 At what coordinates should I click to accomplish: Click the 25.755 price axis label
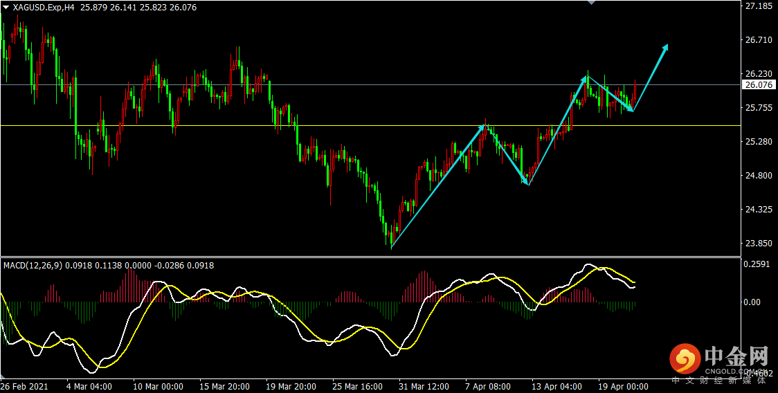point(759,108)
